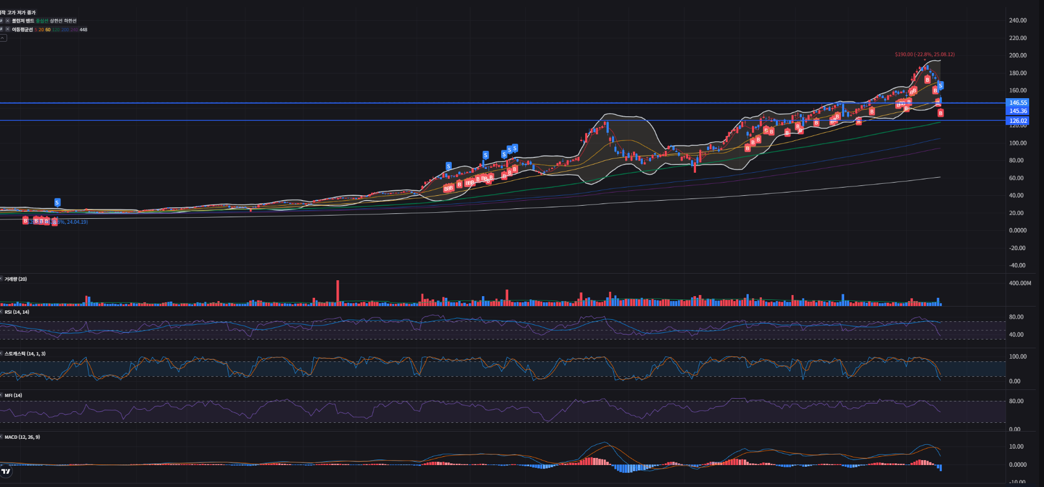Image resolution: width=1044 pixels, height=487 pixels.
Task: Click the 0.0000 level on the main price axis
Action: [1018, 230]
